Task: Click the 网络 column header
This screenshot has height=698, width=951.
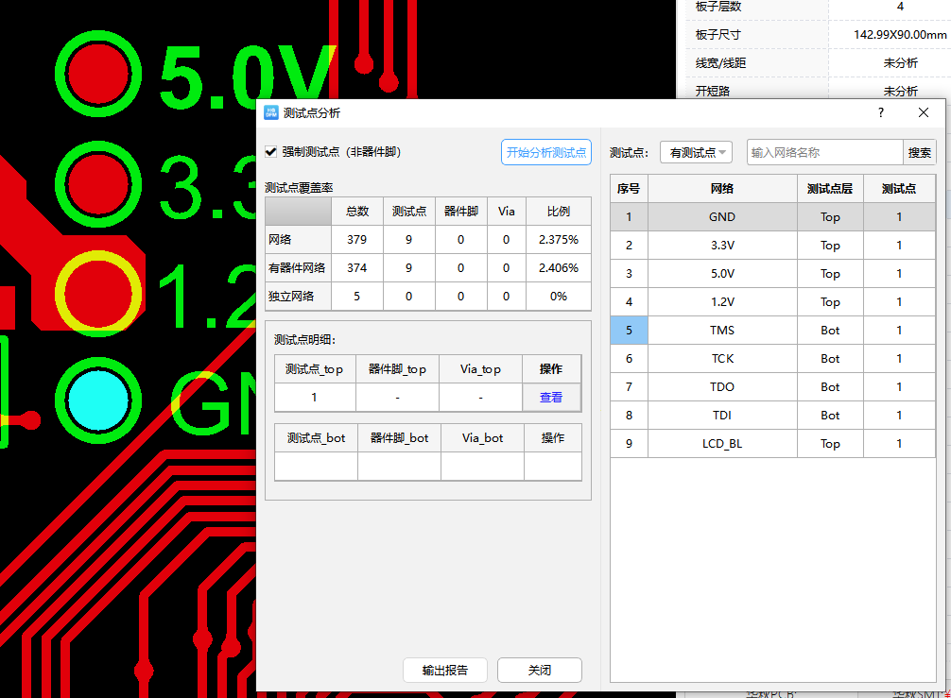Action: (x=721, y=188)
